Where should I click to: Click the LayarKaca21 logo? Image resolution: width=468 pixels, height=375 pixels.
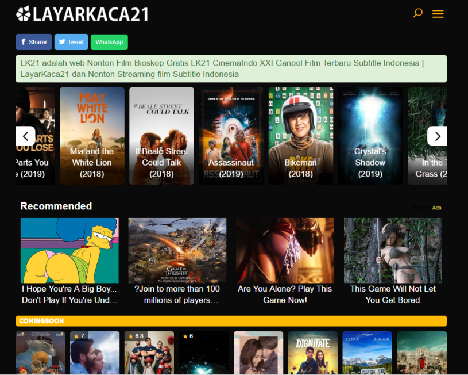(82, 14)
